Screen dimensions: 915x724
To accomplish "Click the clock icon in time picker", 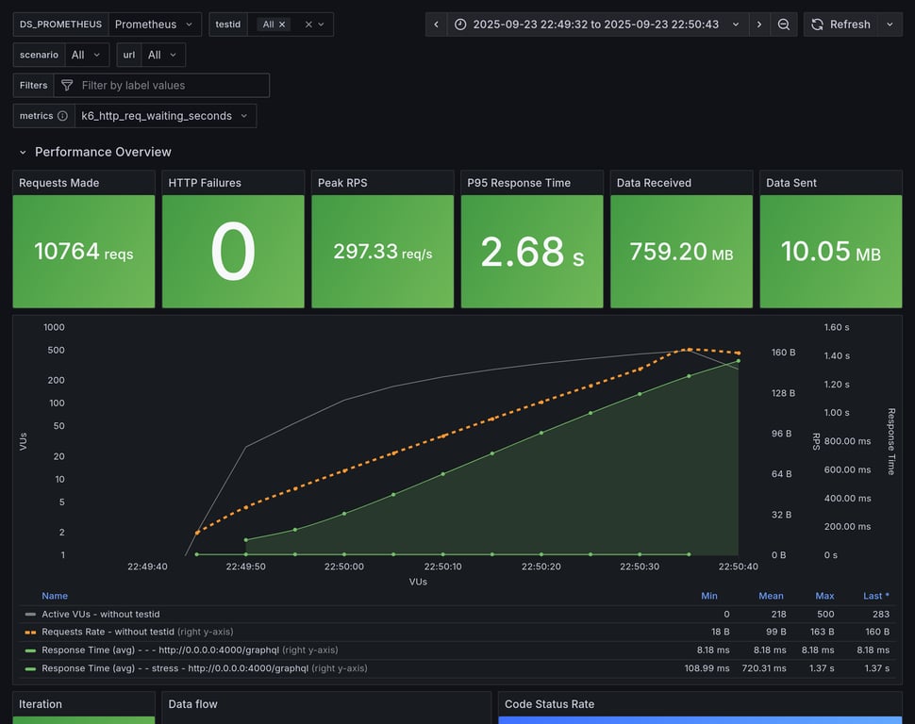I will click(x=460, y=25).
